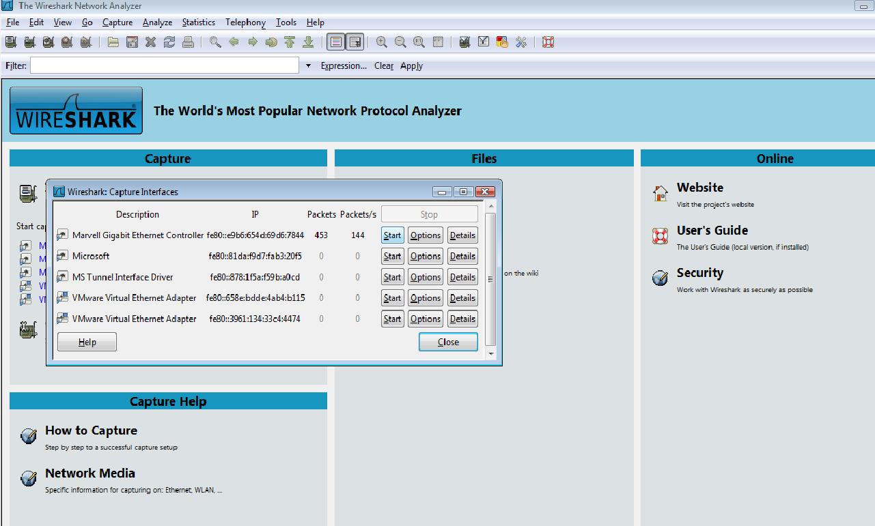Open the Expression filter builder
The height and width of the screenshot is (526, 875).
pos(344,65)
